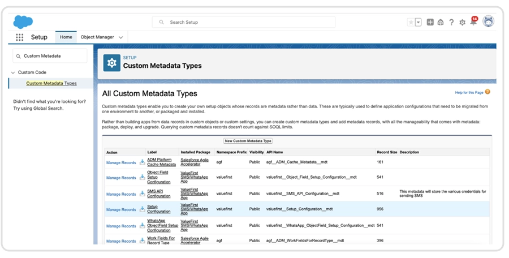Click Manage Records for Setup Configuration

pos(121,209)
